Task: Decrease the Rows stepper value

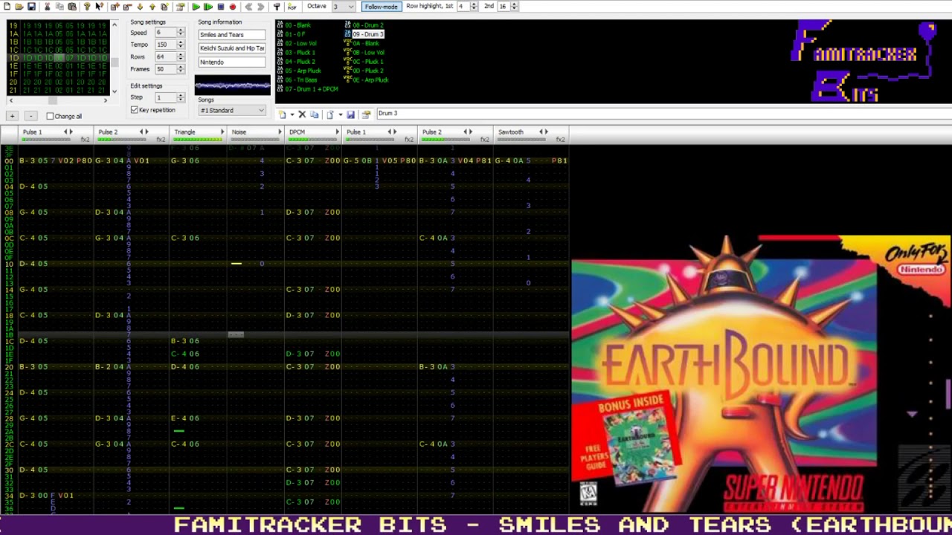Action: tap(180, 59)
